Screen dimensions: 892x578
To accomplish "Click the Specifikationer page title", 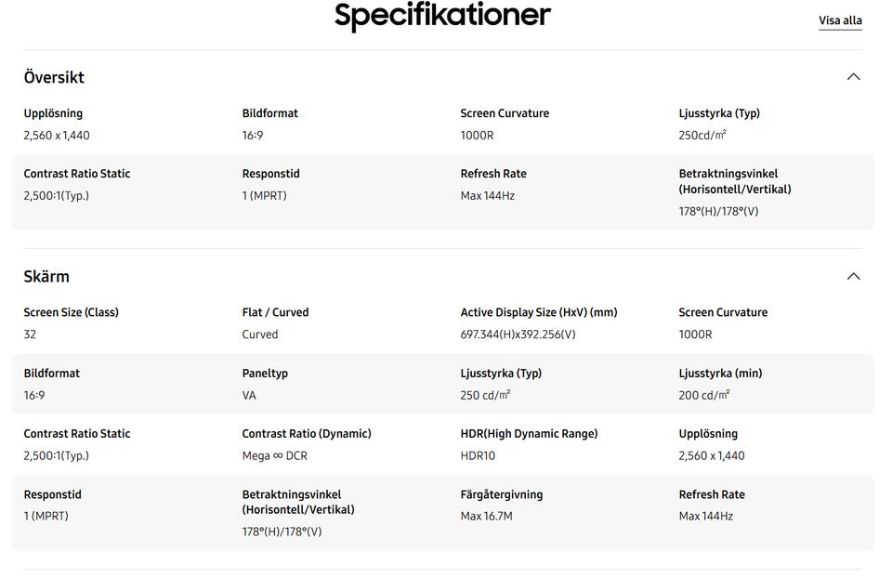I will pyautogui.click(x=442, y=16).
